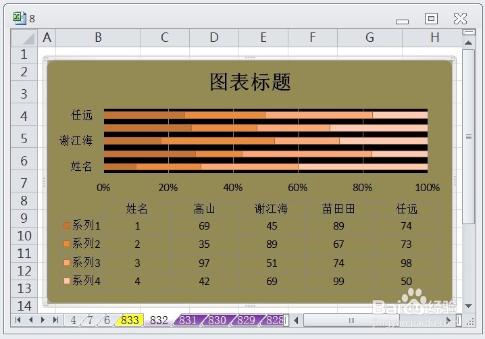Click the vertical split box above the scrollbar

pos(469,32)
